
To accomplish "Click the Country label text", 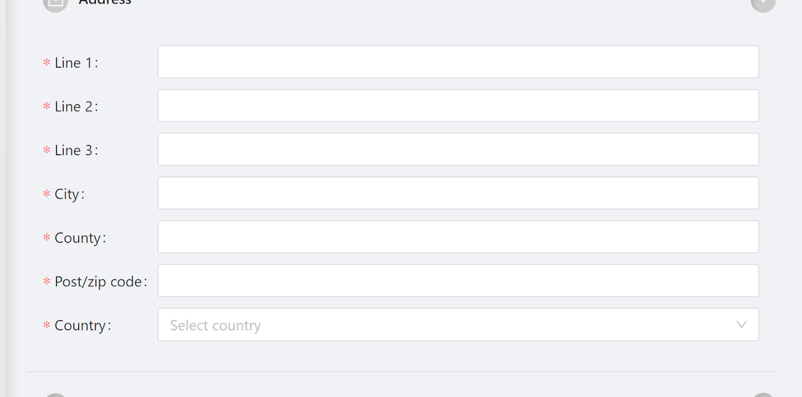I will click(x=82, y=325).
